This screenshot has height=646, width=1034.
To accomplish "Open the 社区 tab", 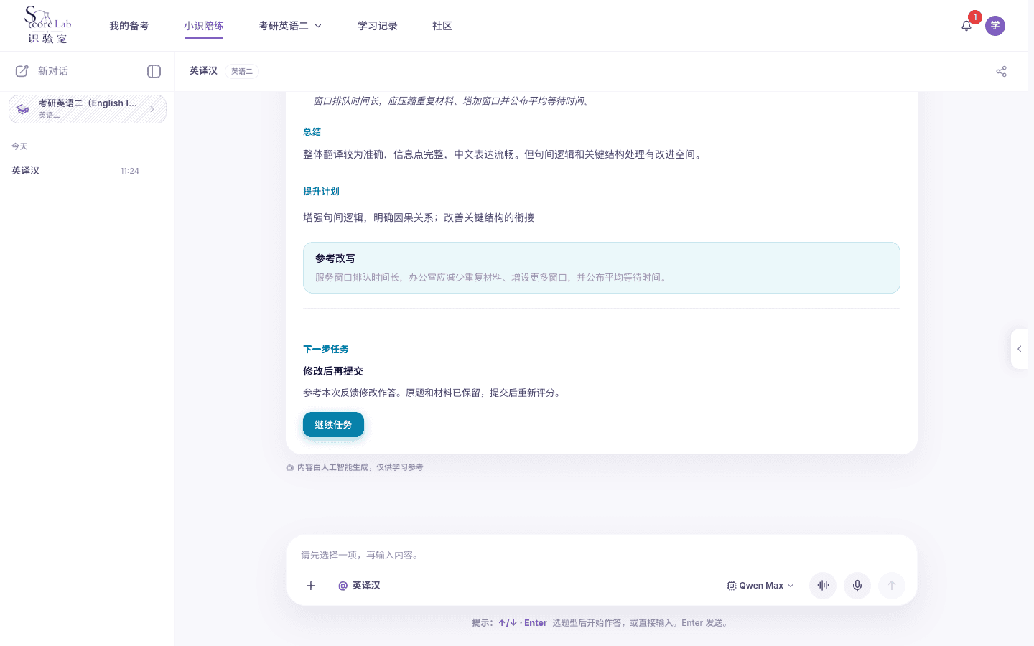I will 442,26.
